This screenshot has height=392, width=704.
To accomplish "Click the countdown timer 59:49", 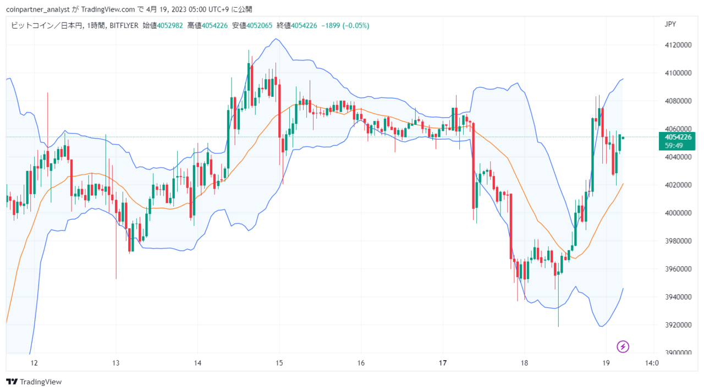I will tap(674, 146).
